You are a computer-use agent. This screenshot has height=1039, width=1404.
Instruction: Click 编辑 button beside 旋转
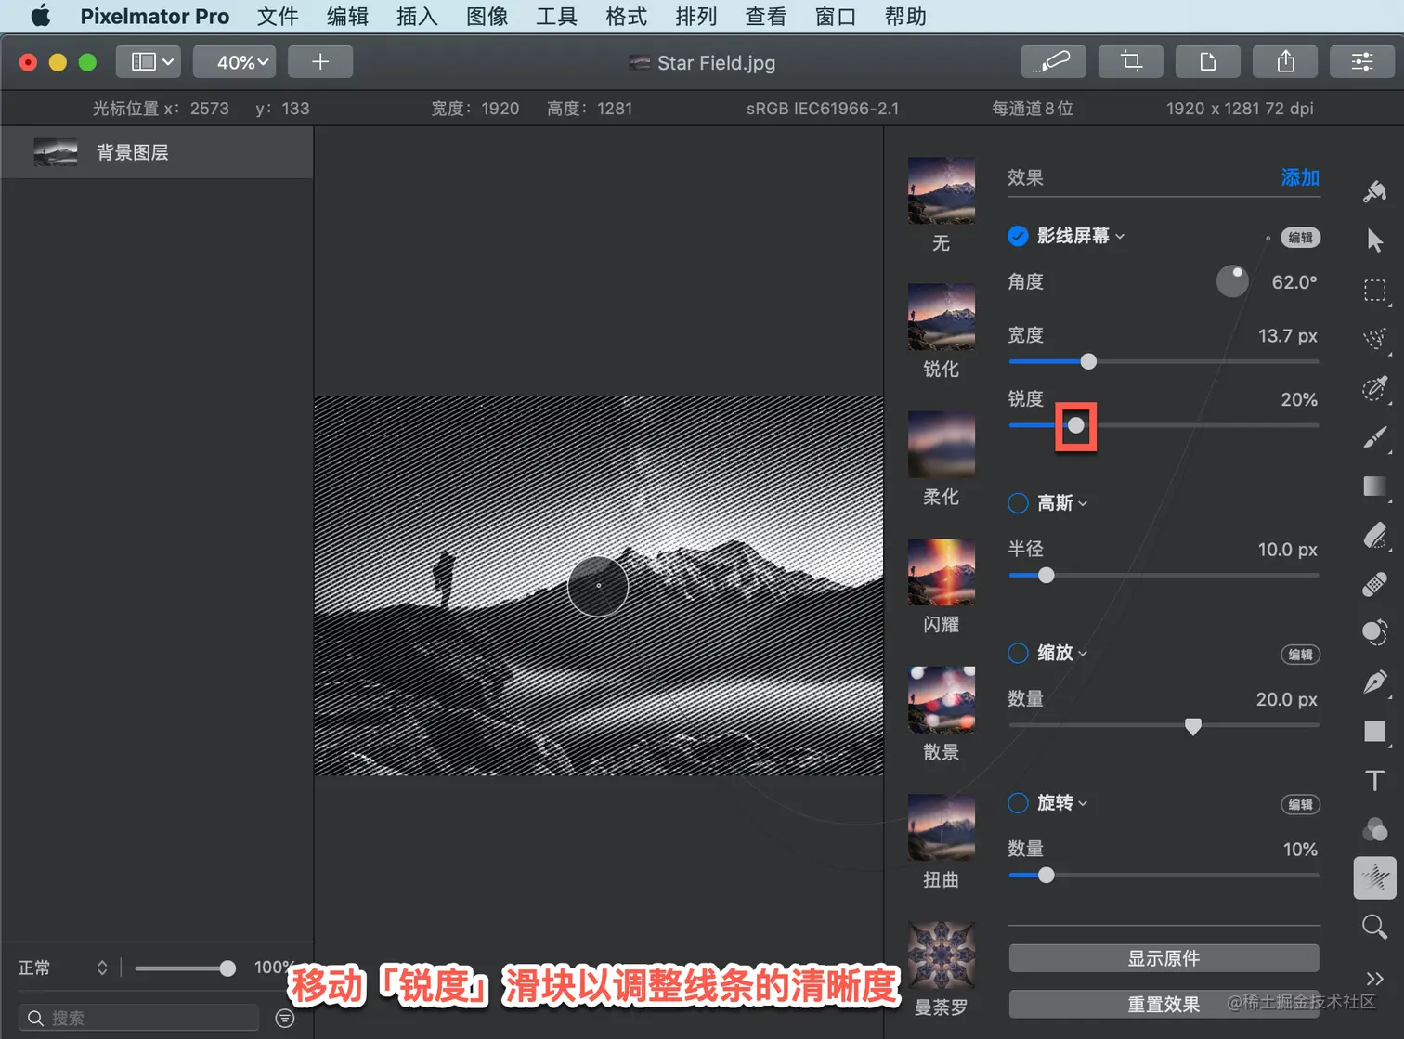pos(1301,805)
